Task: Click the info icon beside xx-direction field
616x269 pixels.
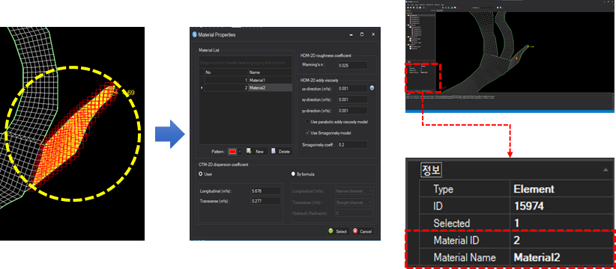Action: pos(372,88)
